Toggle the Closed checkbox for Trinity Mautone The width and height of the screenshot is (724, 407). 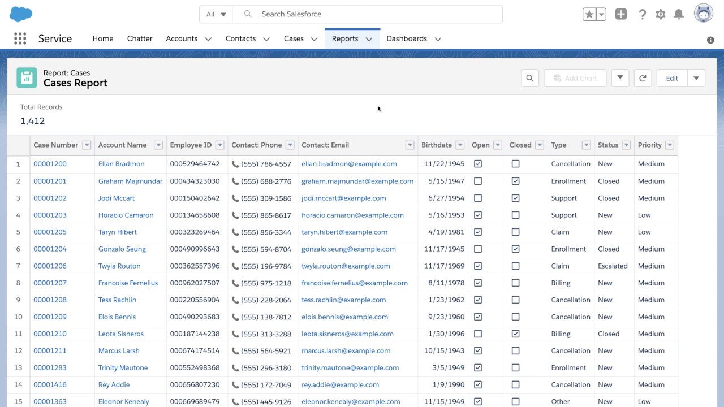(x=515, y=367)
